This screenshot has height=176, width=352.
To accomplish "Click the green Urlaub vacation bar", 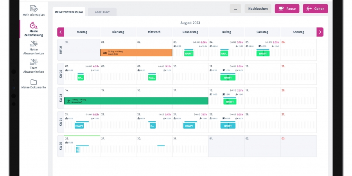I will pos(136,101).
